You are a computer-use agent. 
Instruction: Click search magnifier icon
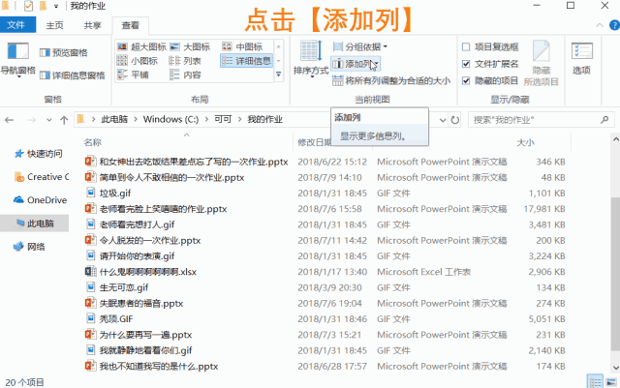coord(604,120)
